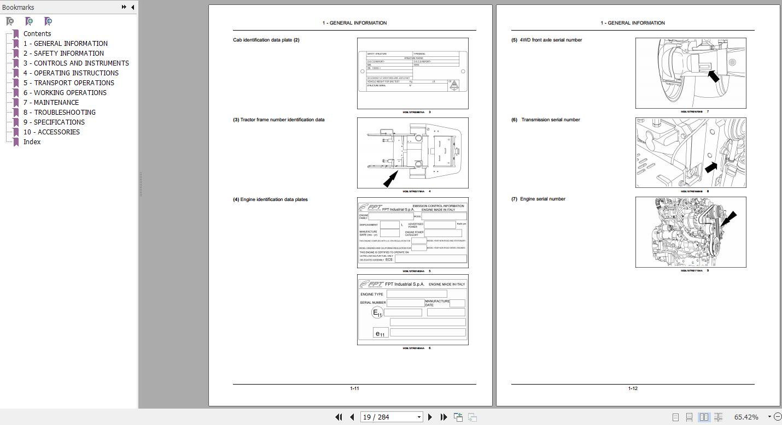Open bookmark 2 - SAFETY INFORMATION
The height and width of the screenshot is (425, 782).
pos(63,53)
